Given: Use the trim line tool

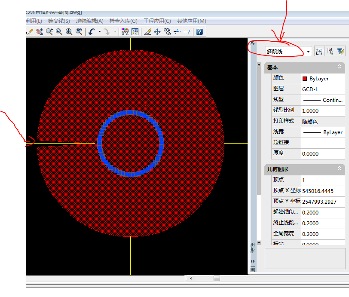Looking at the screenshot, I should (x=177, y=32).
